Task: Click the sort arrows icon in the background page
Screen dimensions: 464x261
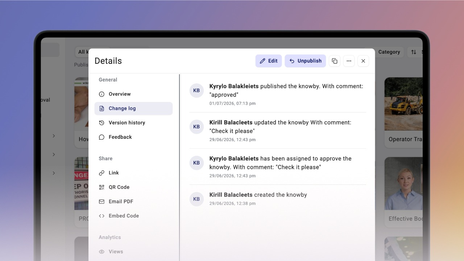Action: tap(414, 52)
